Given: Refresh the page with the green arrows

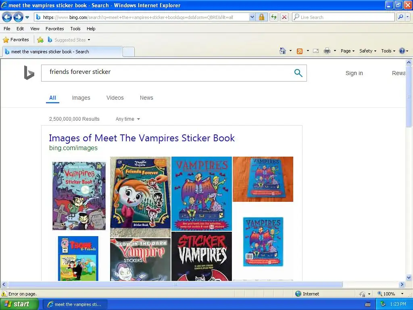Looking at the screenshot, I should (274, 17).
